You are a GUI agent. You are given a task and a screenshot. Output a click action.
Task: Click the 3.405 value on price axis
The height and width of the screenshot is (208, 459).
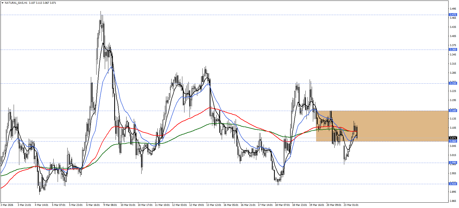click(453, 36)
